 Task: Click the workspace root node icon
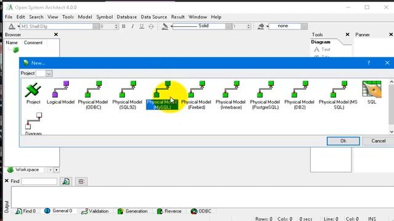pos(16,50)
